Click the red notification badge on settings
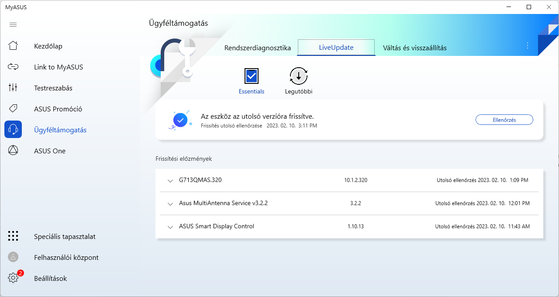The image size is (559, 297). (21, 273)
